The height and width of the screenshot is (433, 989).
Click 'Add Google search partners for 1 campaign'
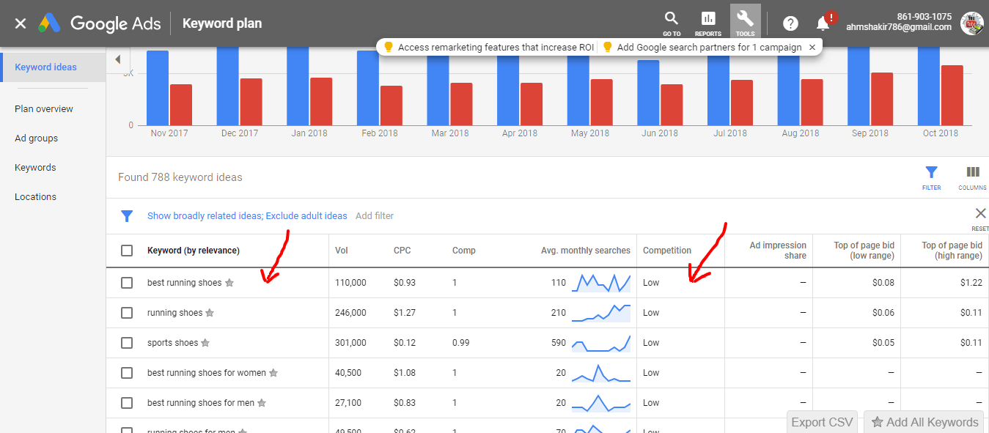710,47
